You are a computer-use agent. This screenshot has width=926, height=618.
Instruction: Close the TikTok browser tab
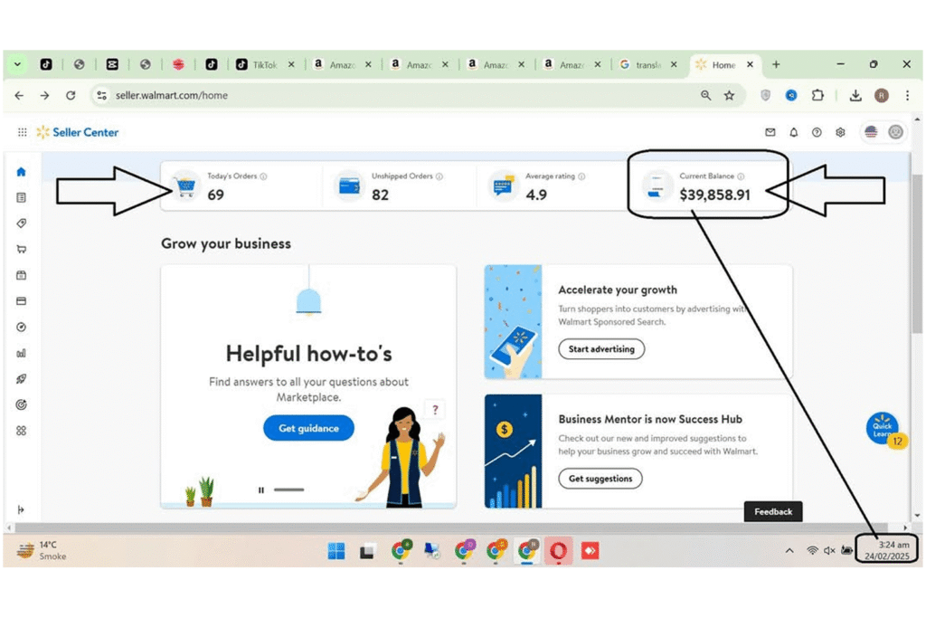click(291, 65)
